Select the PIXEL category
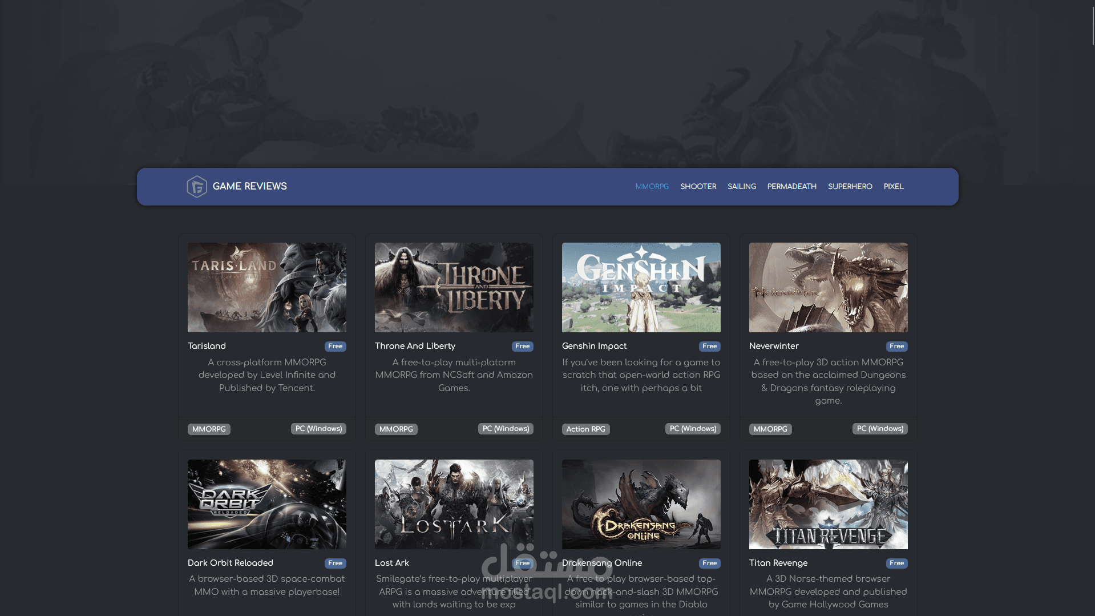1095x616 pixels. click(893, 187)
